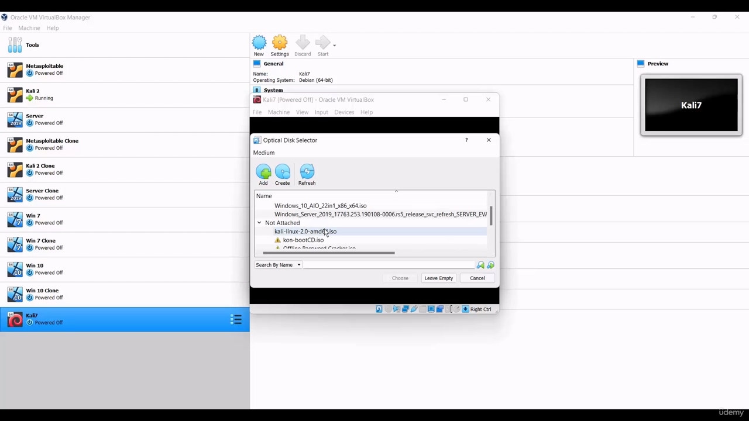Click the Win 10 VM icon
Viewport: 749px width, 421px height.
[15, 269]
